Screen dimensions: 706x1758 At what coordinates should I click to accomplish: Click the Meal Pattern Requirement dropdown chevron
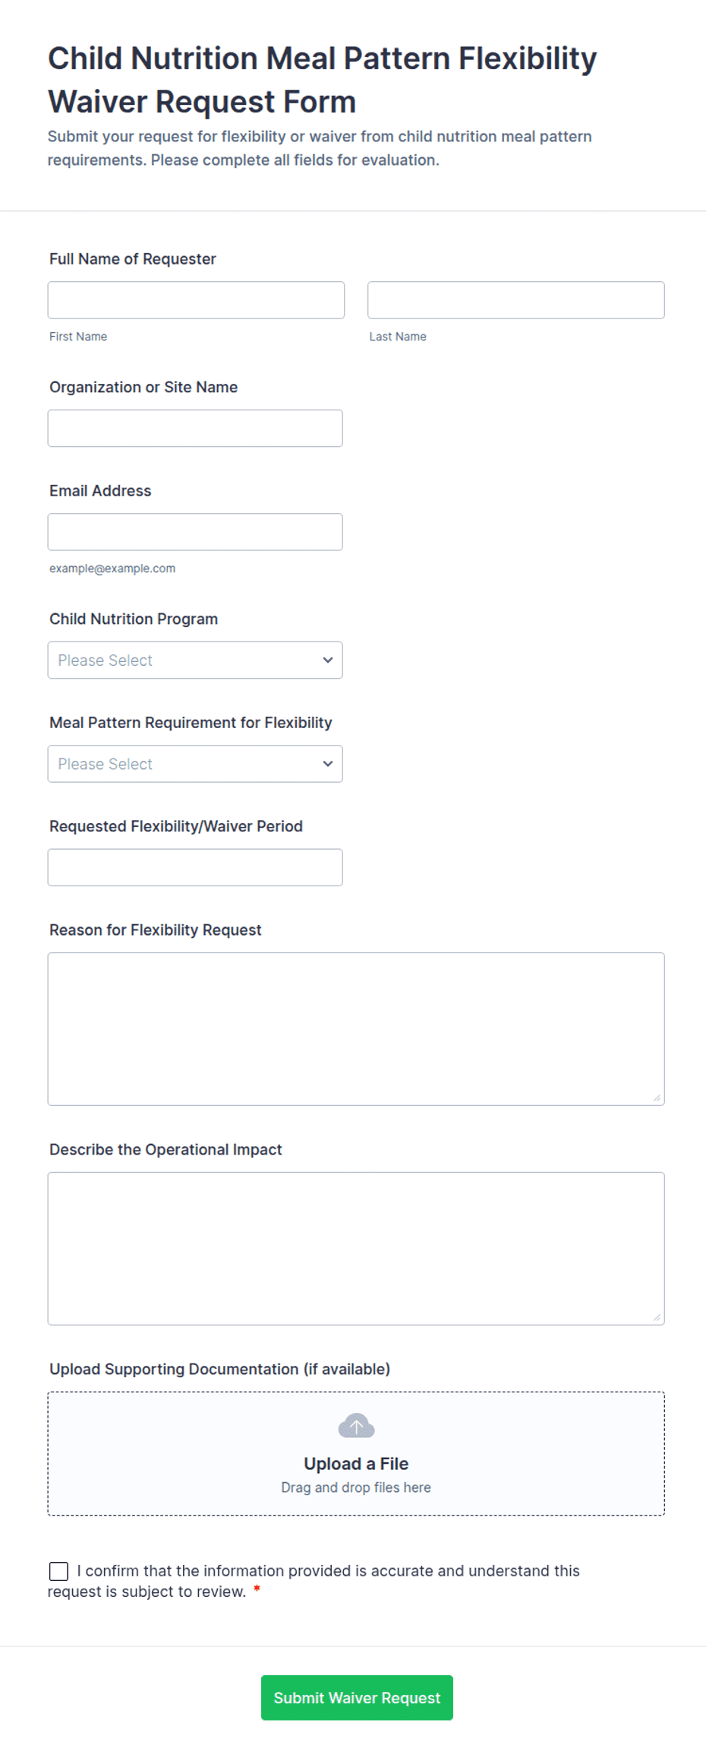pos(328,764)
